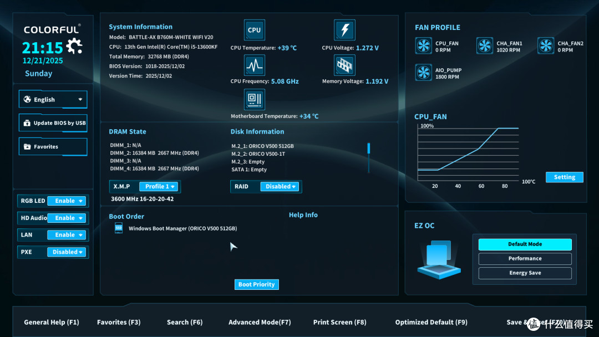Click M.2_3: Empty entry
The image size is (599, 337).
(x=248, y=162)
